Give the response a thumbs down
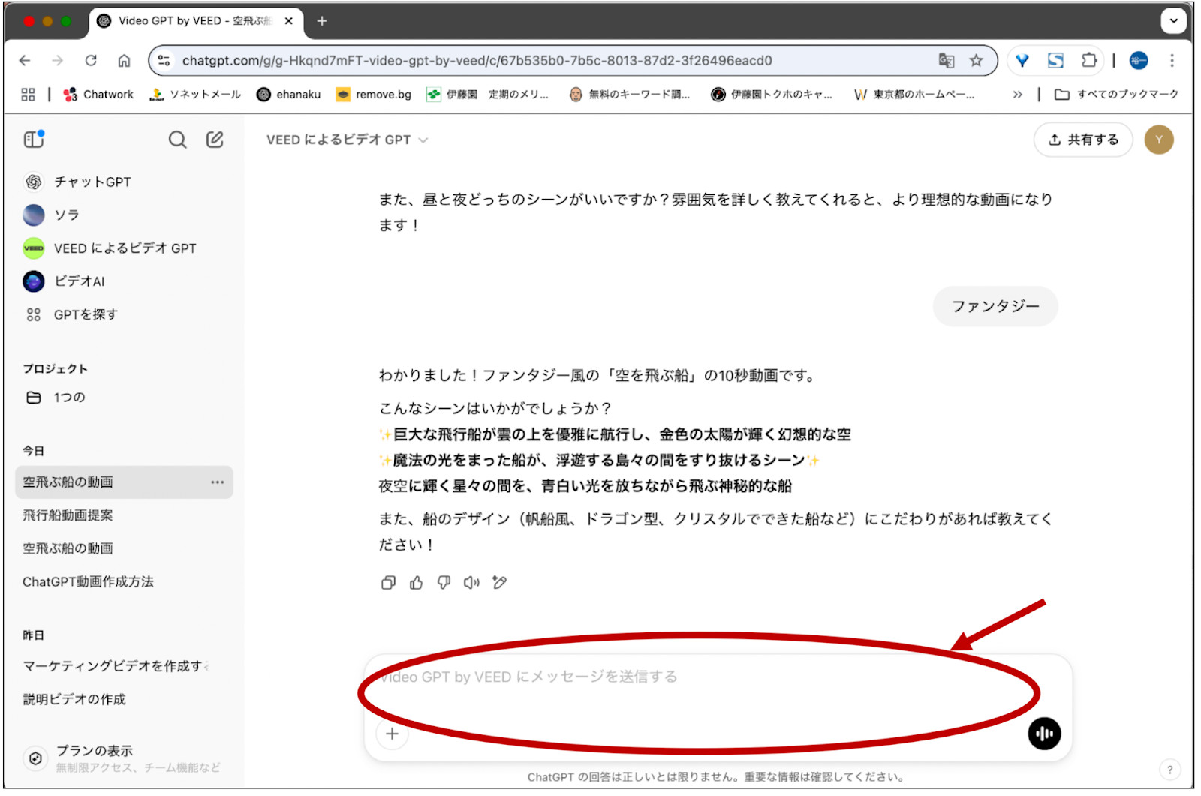This screenshot has height=796, width=1201. pyautogui.click(x=444, y=583)
